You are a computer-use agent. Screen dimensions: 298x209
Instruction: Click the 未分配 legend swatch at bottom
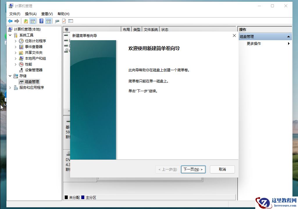[x=66, y=197]
